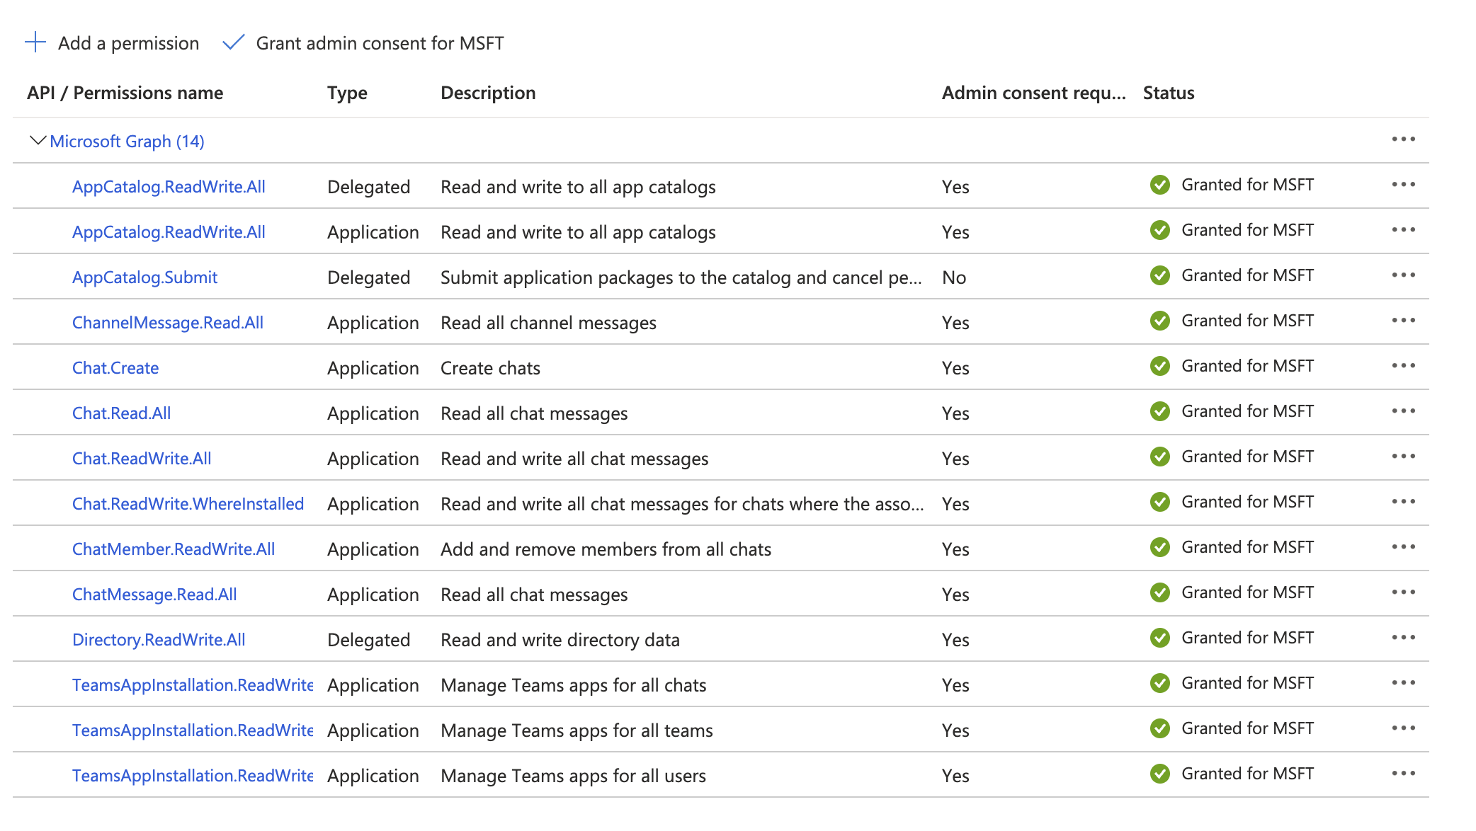
Task: Click the granted icon on the last TeamsAppInstallation row
Action: click(x=1159, y=774)
